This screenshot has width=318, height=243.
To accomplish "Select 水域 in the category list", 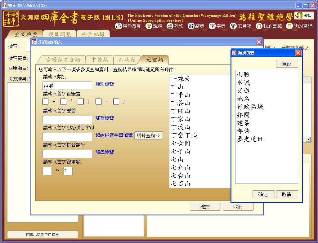I will 243,83.
